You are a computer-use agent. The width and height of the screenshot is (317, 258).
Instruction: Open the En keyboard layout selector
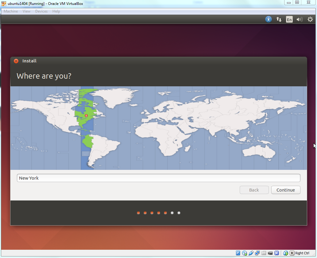point(289,19)
